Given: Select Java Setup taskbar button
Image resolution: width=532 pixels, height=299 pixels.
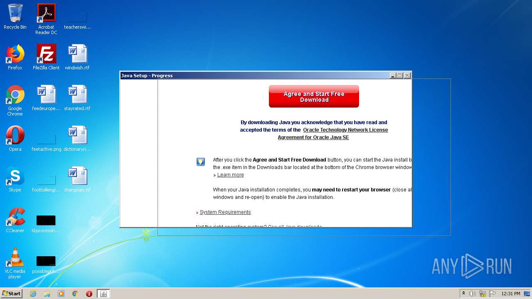Looking at the screenshot, I should [103, 294].
